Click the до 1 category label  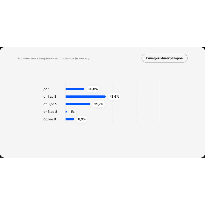pyautogui.click(x=46, y=89)
